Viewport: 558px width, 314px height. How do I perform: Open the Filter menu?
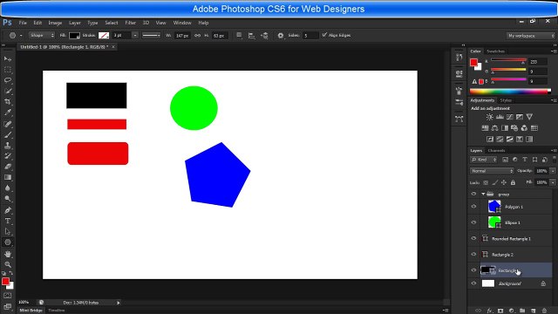pos(130,23)
